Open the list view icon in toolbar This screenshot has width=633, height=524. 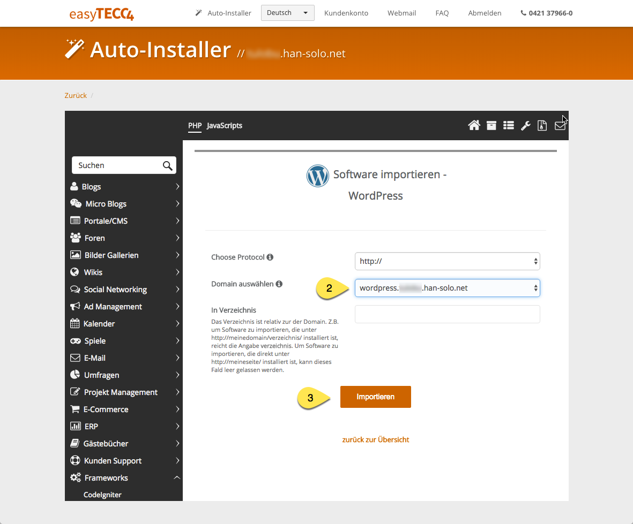[509, 125]
